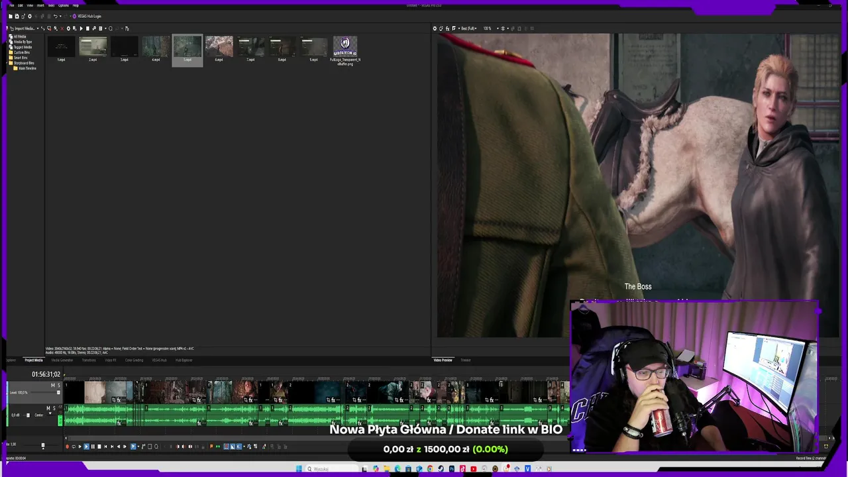Switch to the VEGAS Hub tab
Screen dimensions: 848x477
pos(160,360)
